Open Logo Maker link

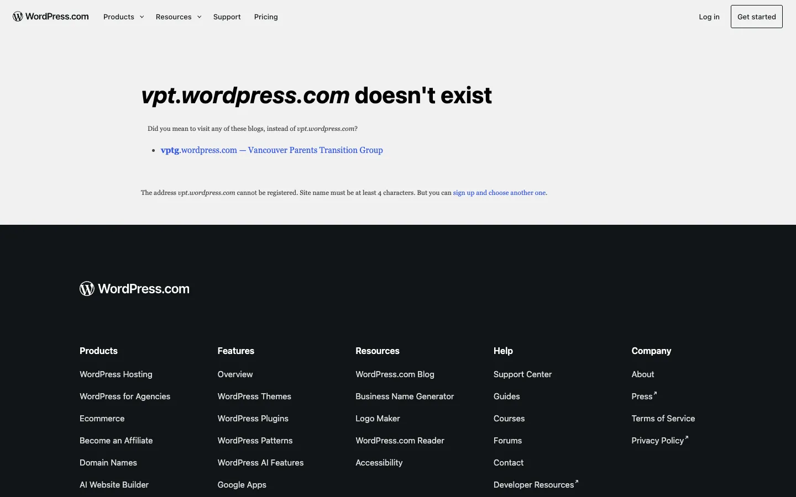pos(378,419)
